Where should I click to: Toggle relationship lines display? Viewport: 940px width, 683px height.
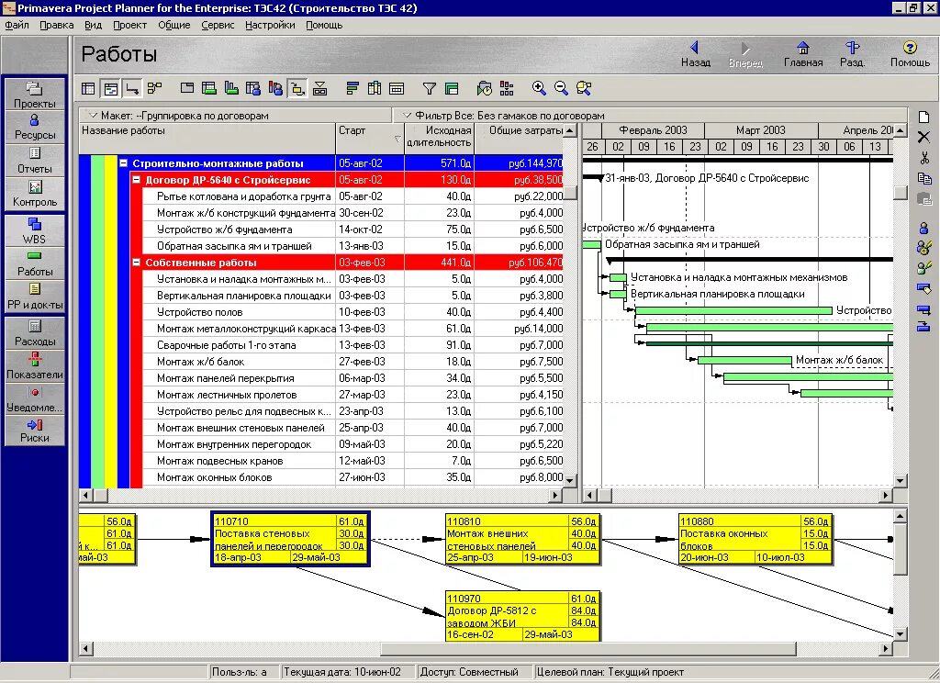tap(132, 89)
